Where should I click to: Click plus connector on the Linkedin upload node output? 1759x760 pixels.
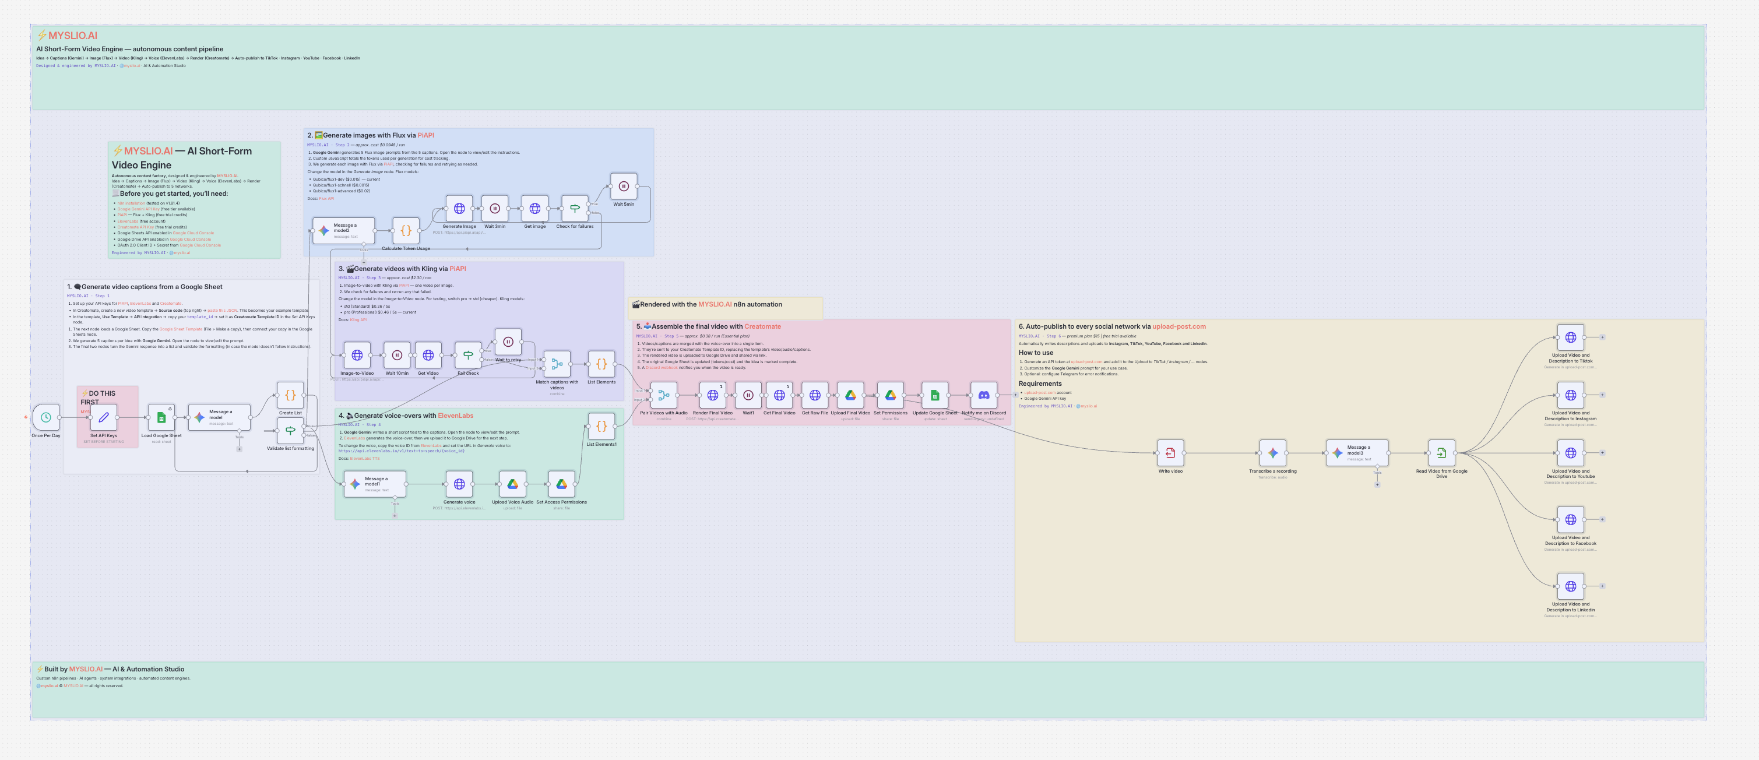1602,586
